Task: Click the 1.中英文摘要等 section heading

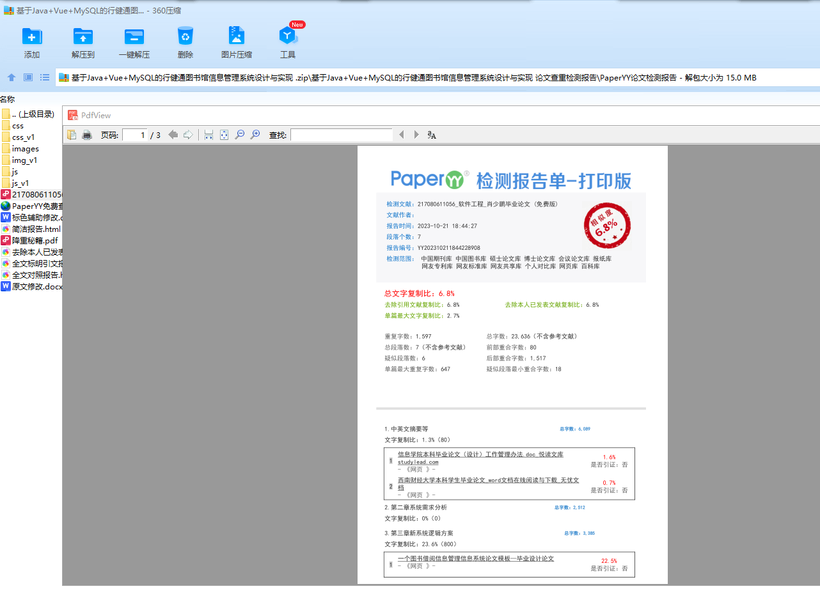Action: point(406,429)
